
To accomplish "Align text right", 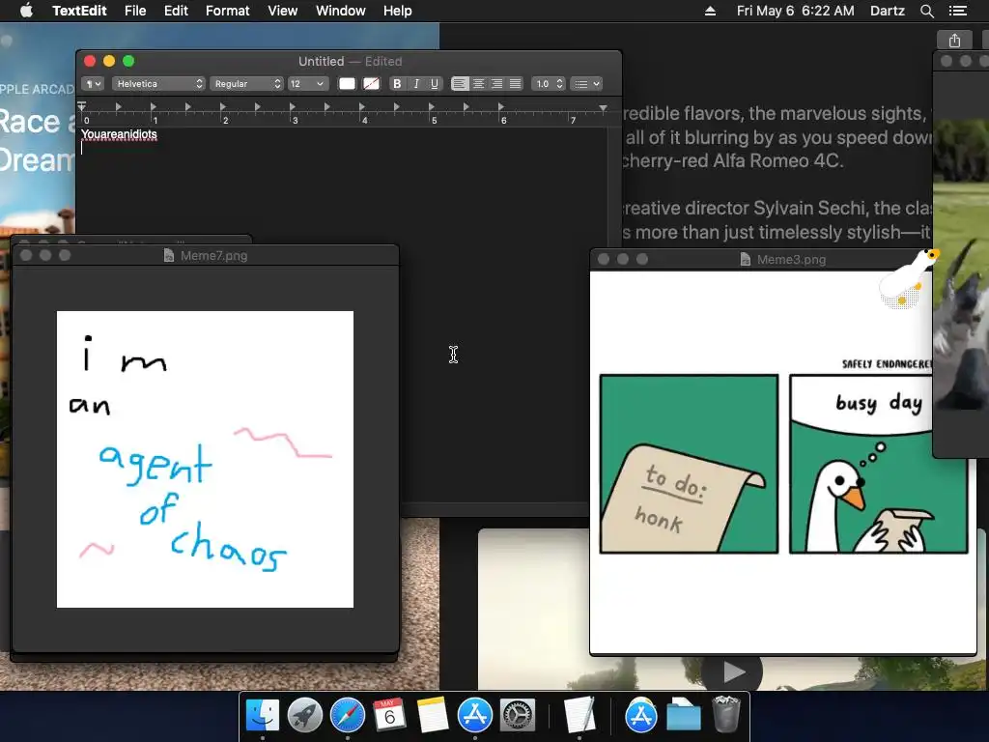I will point(497,84).
